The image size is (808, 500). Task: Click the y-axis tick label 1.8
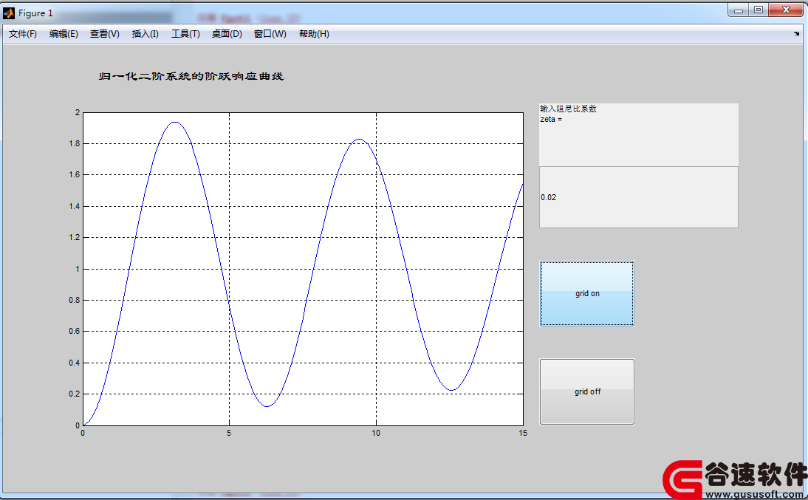point(75,143)
